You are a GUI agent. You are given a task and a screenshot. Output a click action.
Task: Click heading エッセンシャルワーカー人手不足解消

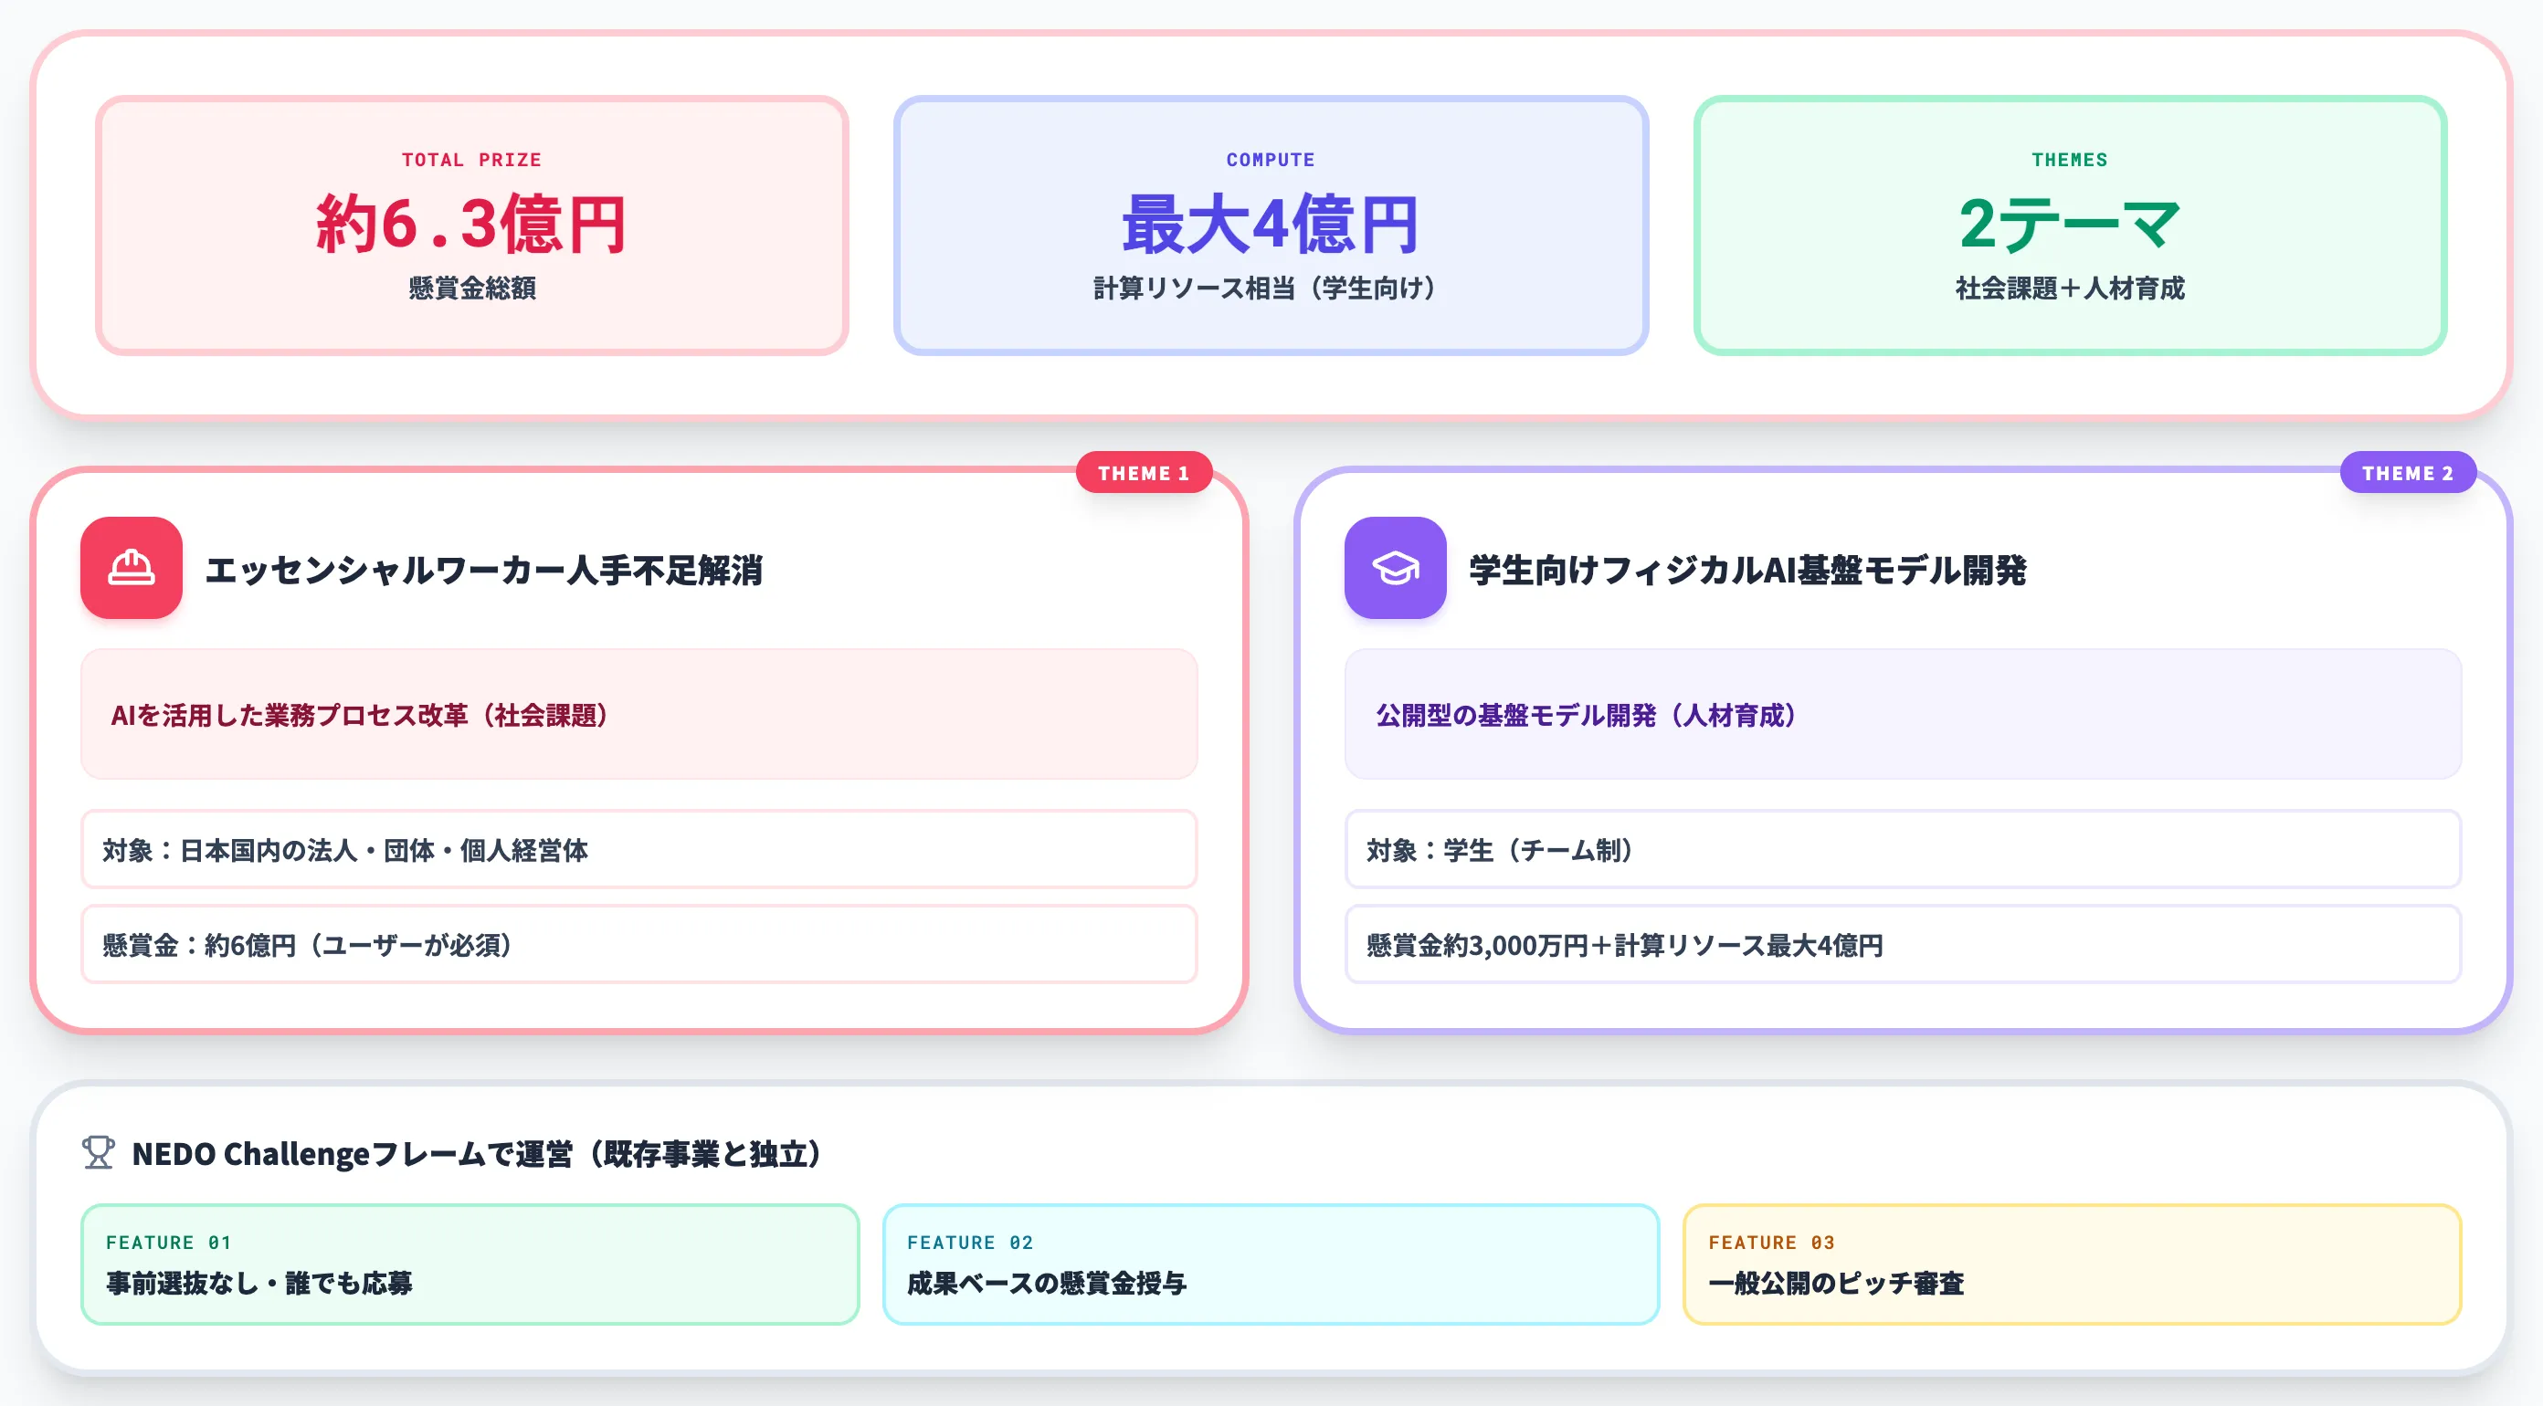point(484,570)
